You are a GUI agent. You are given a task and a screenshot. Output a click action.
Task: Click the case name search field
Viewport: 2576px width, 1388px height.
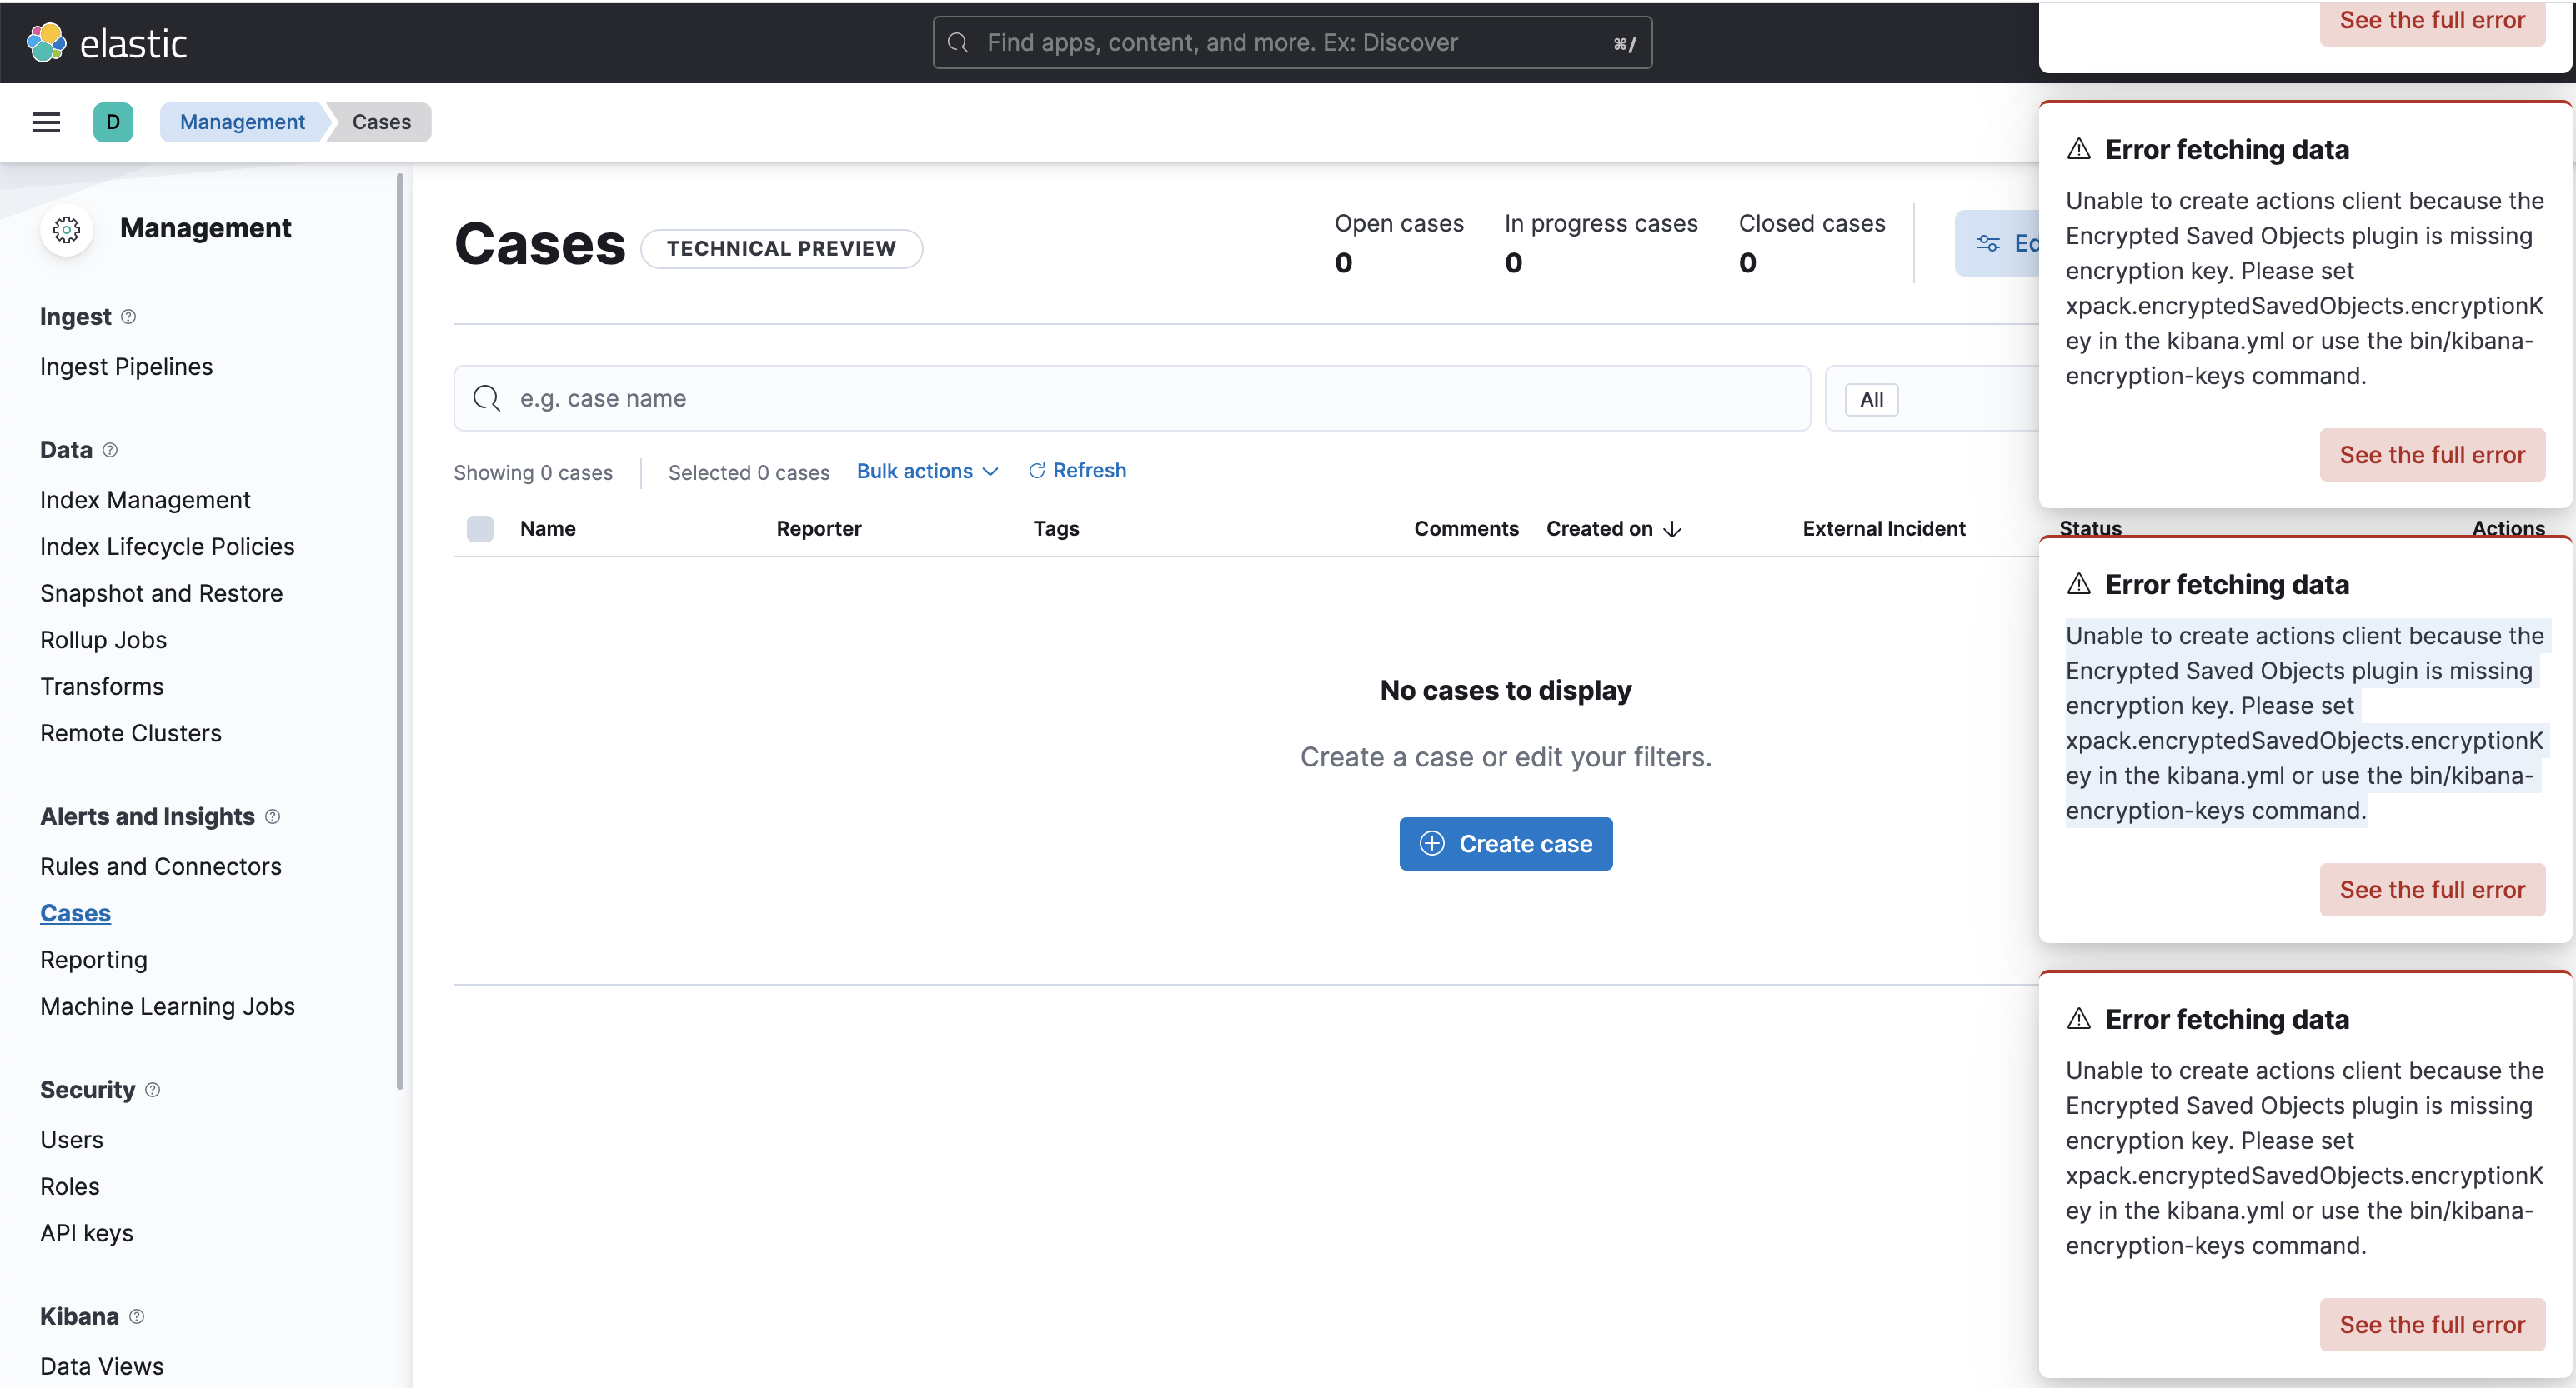click(1130, 399)
